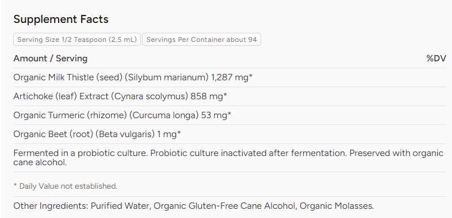The width and height of the screenshot is (452, 218).
Task: Click the Organic Milk Thistle 1,287 mg row
Action: [x=230, y=77]
